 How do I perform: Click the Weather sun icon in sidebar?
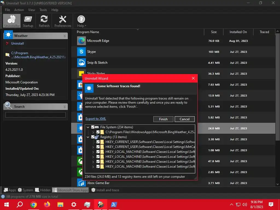[x=8, y=35]
